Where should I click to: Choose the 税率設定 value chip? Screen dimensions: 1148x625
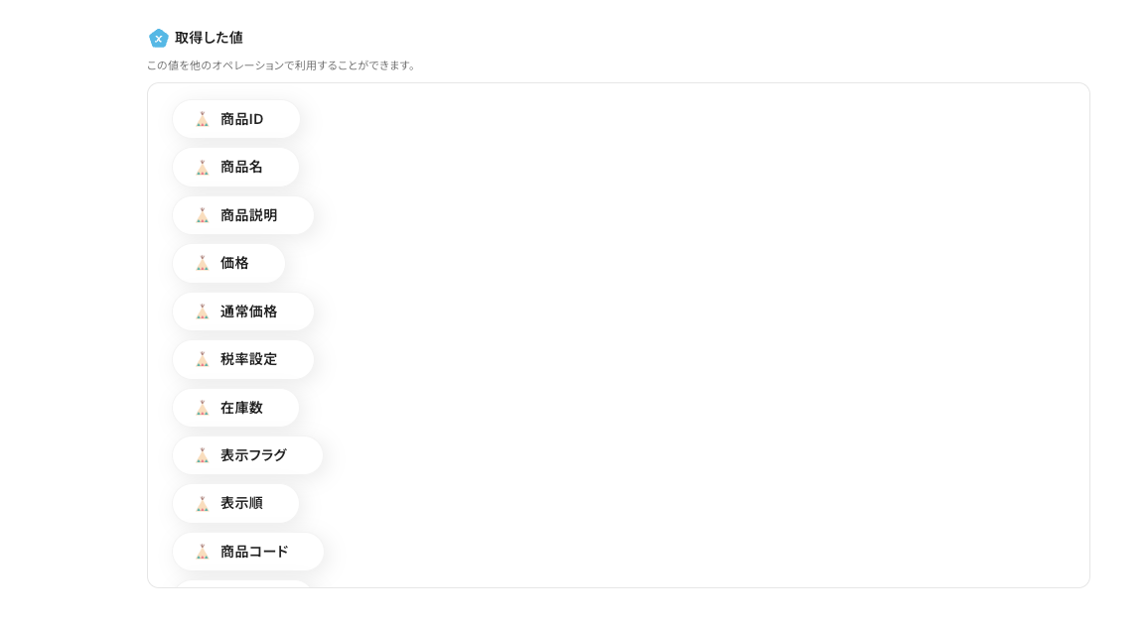coord(248,359)
